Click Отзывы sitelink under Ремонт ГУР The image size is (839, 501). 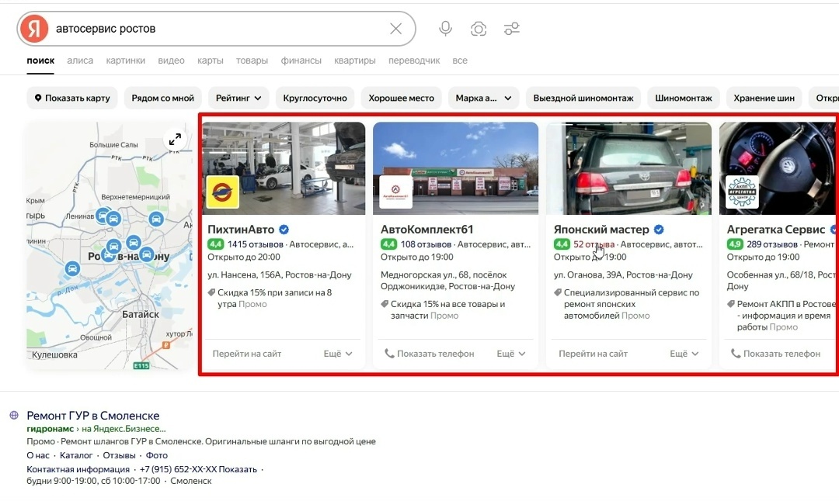120,455
